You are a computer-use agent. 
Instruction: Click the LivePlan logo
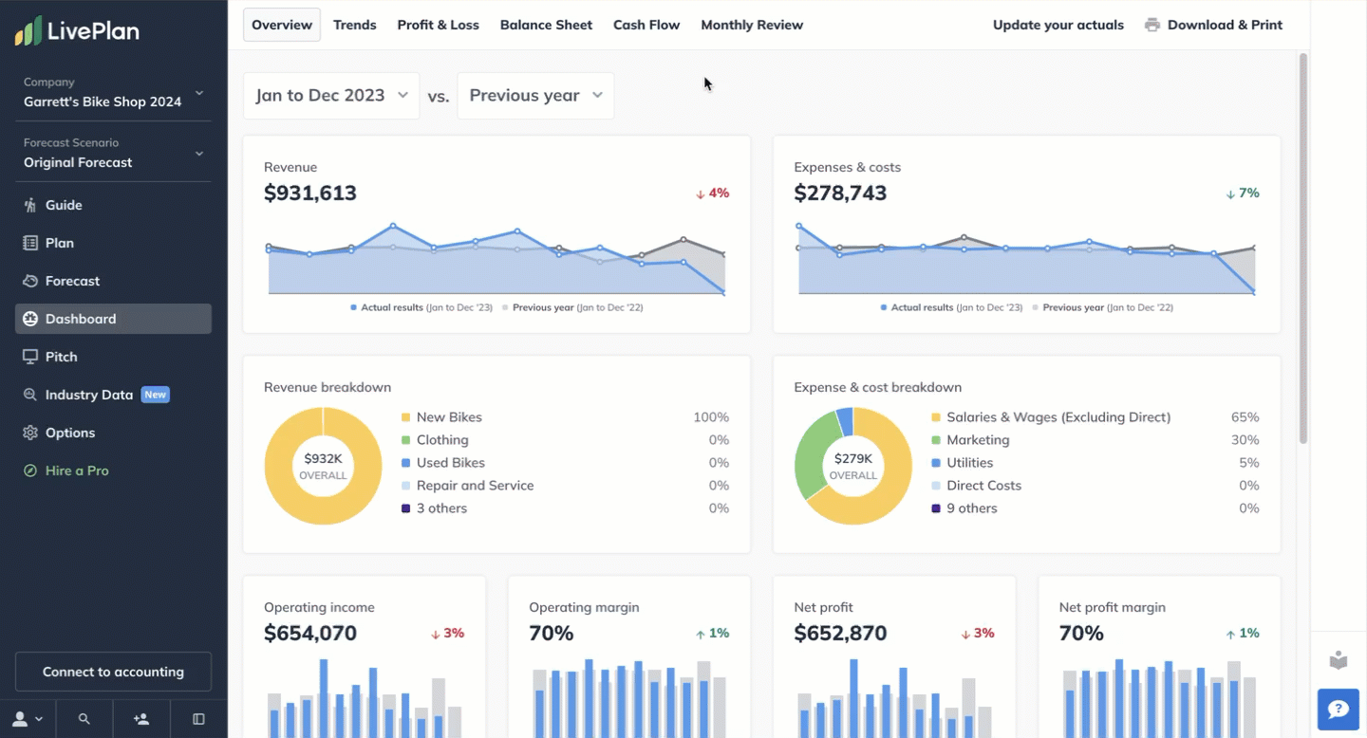click(x=77, y=31)
